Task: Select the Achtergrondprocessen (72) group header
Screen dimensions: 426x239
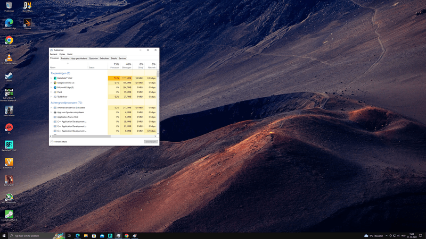Action: tap(66, 103)
